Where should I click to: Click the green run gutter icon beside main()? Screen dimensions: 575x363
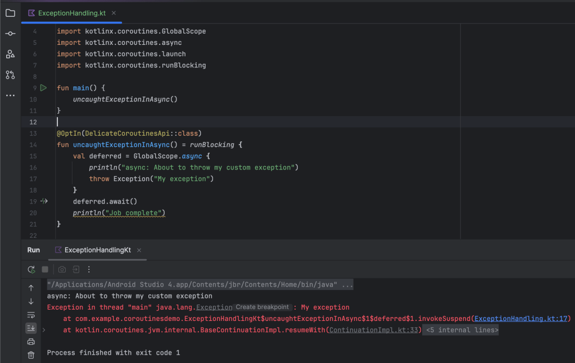(x=44, y=88)
